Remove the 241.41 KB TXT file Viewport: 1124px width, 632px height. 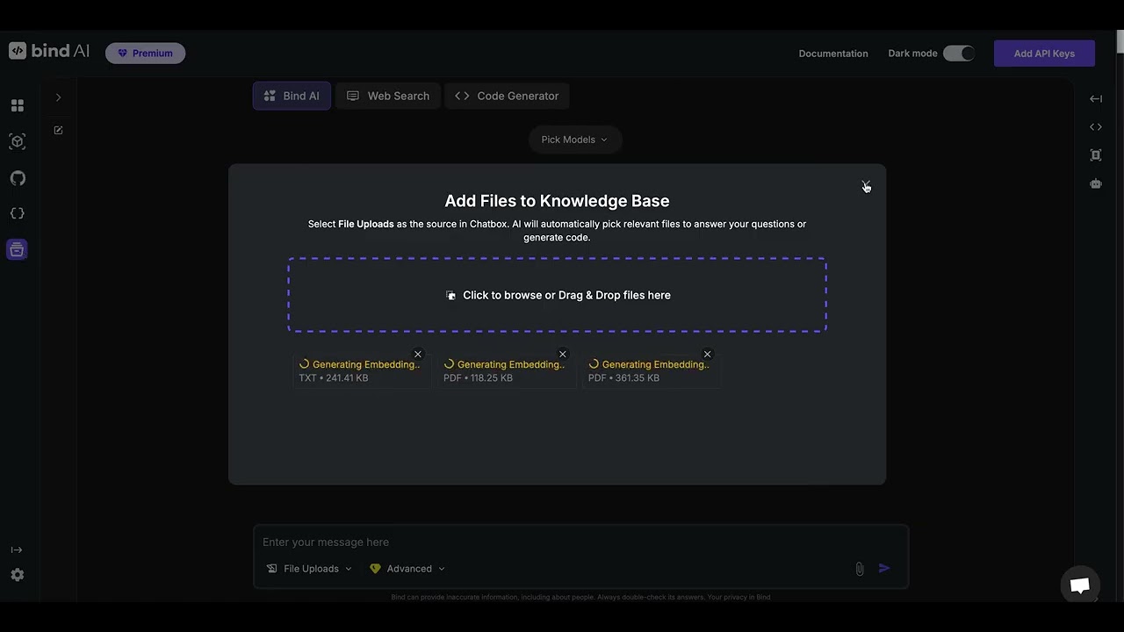418,354
